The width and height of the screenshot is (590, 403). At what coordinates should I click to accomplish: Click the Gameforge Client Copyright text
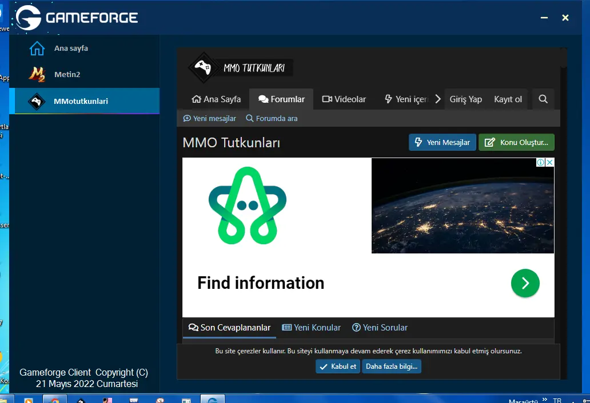(83, 372)
